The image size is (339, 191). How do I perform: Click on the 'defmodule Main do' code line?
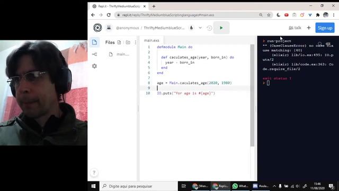tap(175, 47)
